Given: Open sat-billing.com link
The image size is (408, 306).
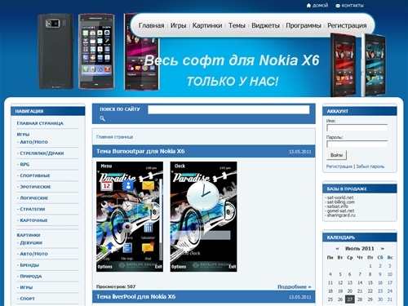Looking at the screenshot, I should pyautogui.click(x=340, y=202).
